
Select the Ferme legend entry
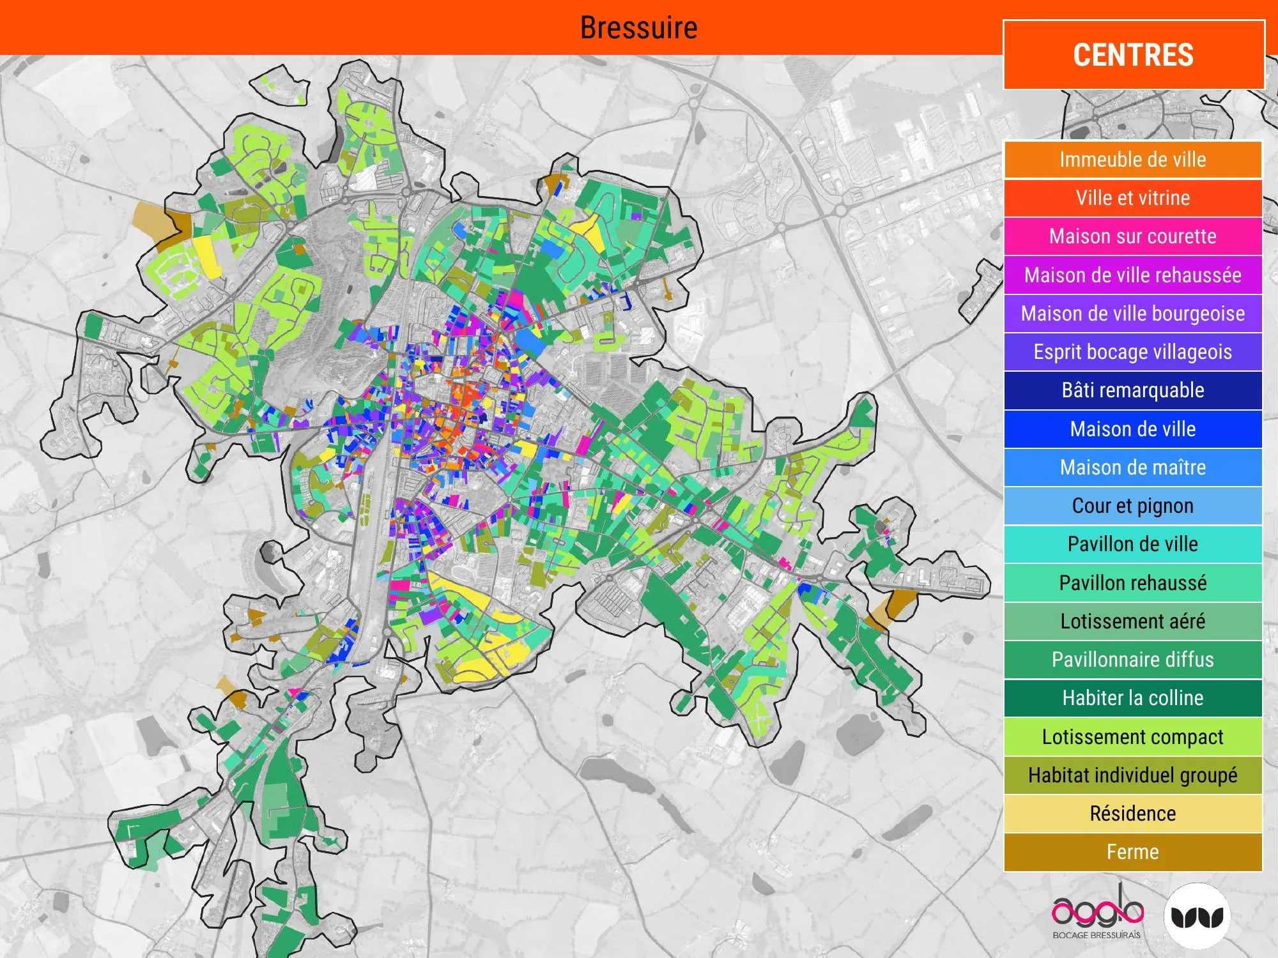pyautogui.click(x=1133, y=852)
